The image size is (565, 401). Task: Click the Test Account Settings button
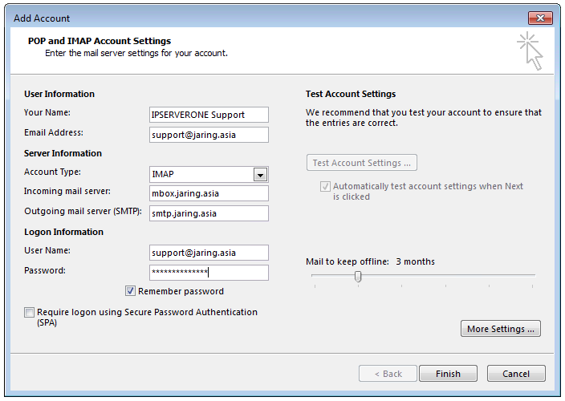point(362,163)
